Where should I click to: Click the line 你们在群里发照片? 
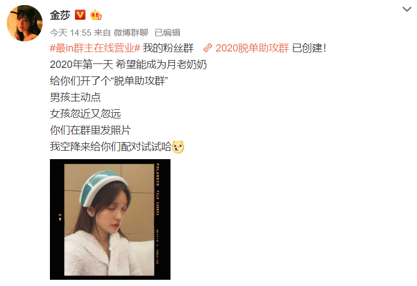90,130
